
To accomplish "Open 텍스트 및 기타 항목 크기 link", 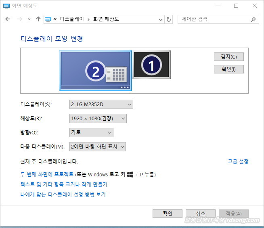I will pyautogui.click(x=63, y=184).
